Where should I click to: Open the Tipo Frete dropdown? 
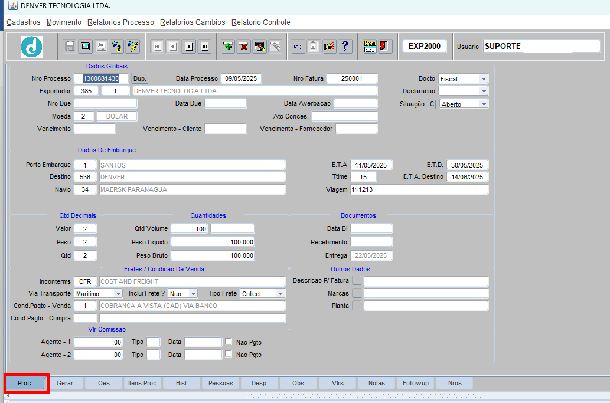280,294
